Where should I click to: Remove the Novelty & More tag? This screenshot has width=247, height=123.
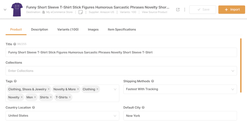[x=78, y=89]
